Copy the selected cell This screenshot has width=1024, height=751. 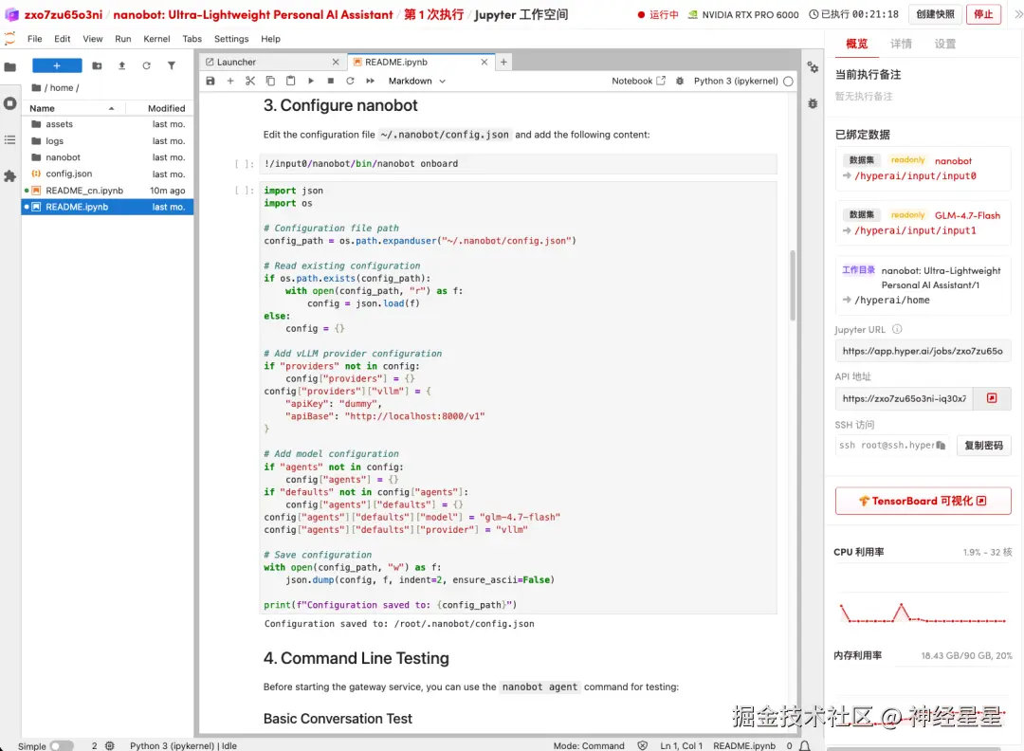pos(270,81)
